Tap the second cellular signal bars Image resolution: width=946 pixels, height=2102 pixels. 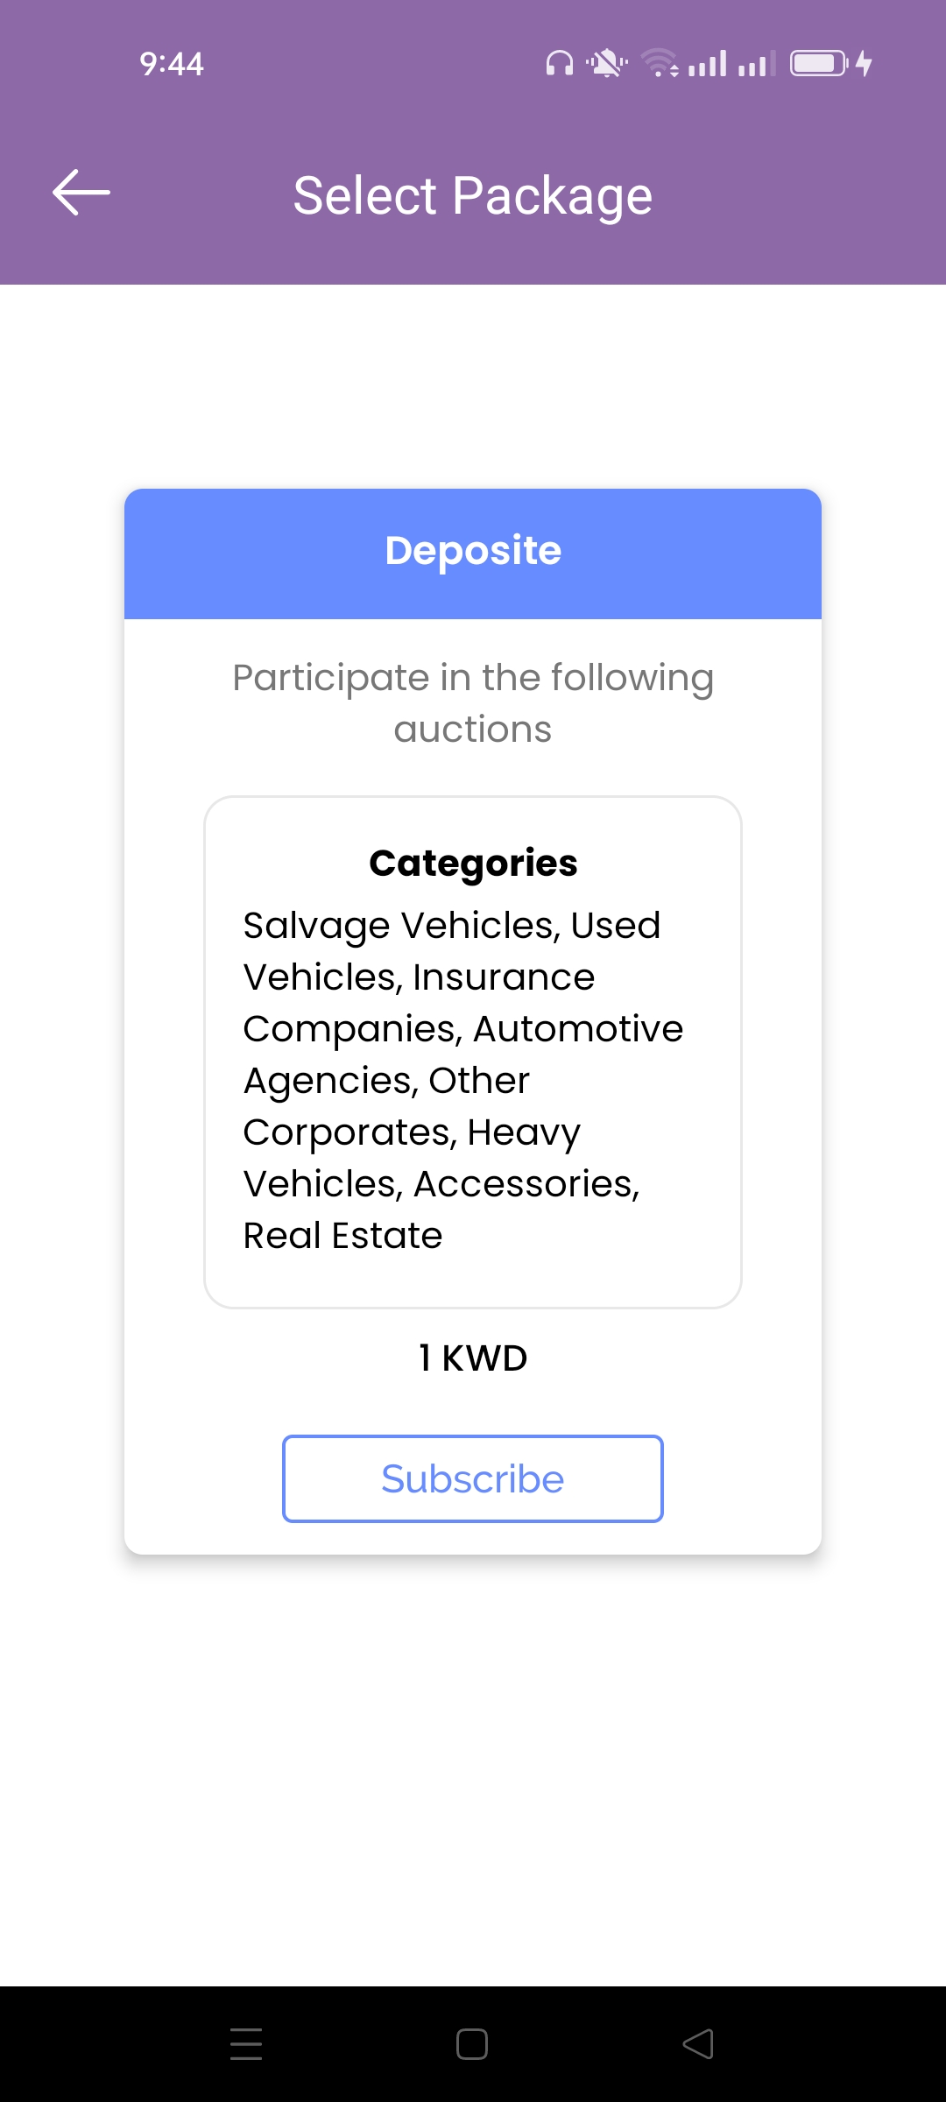point(757,64)
